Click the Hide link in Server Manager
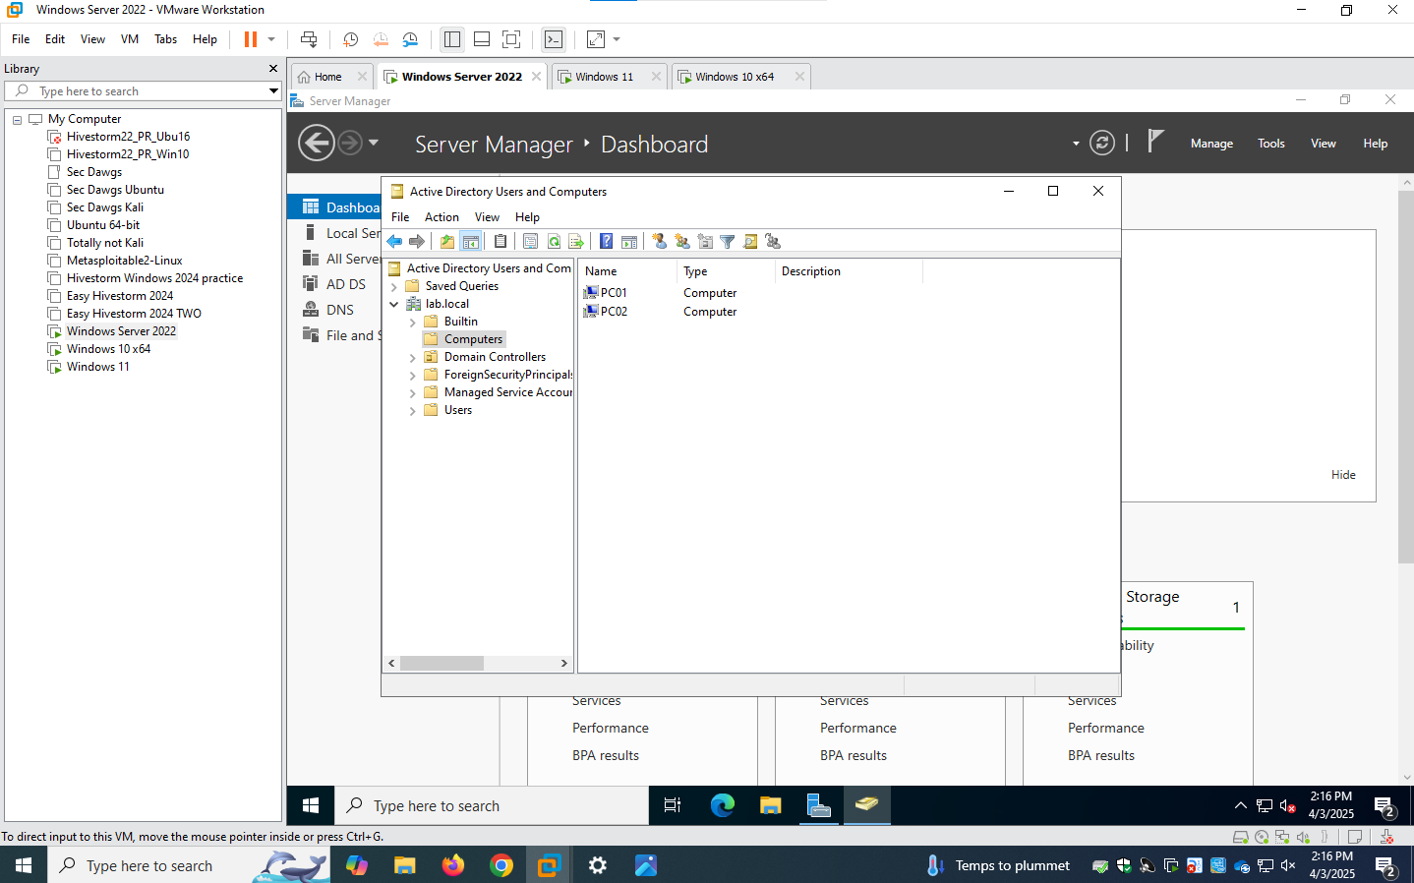 click(1342, 474)
